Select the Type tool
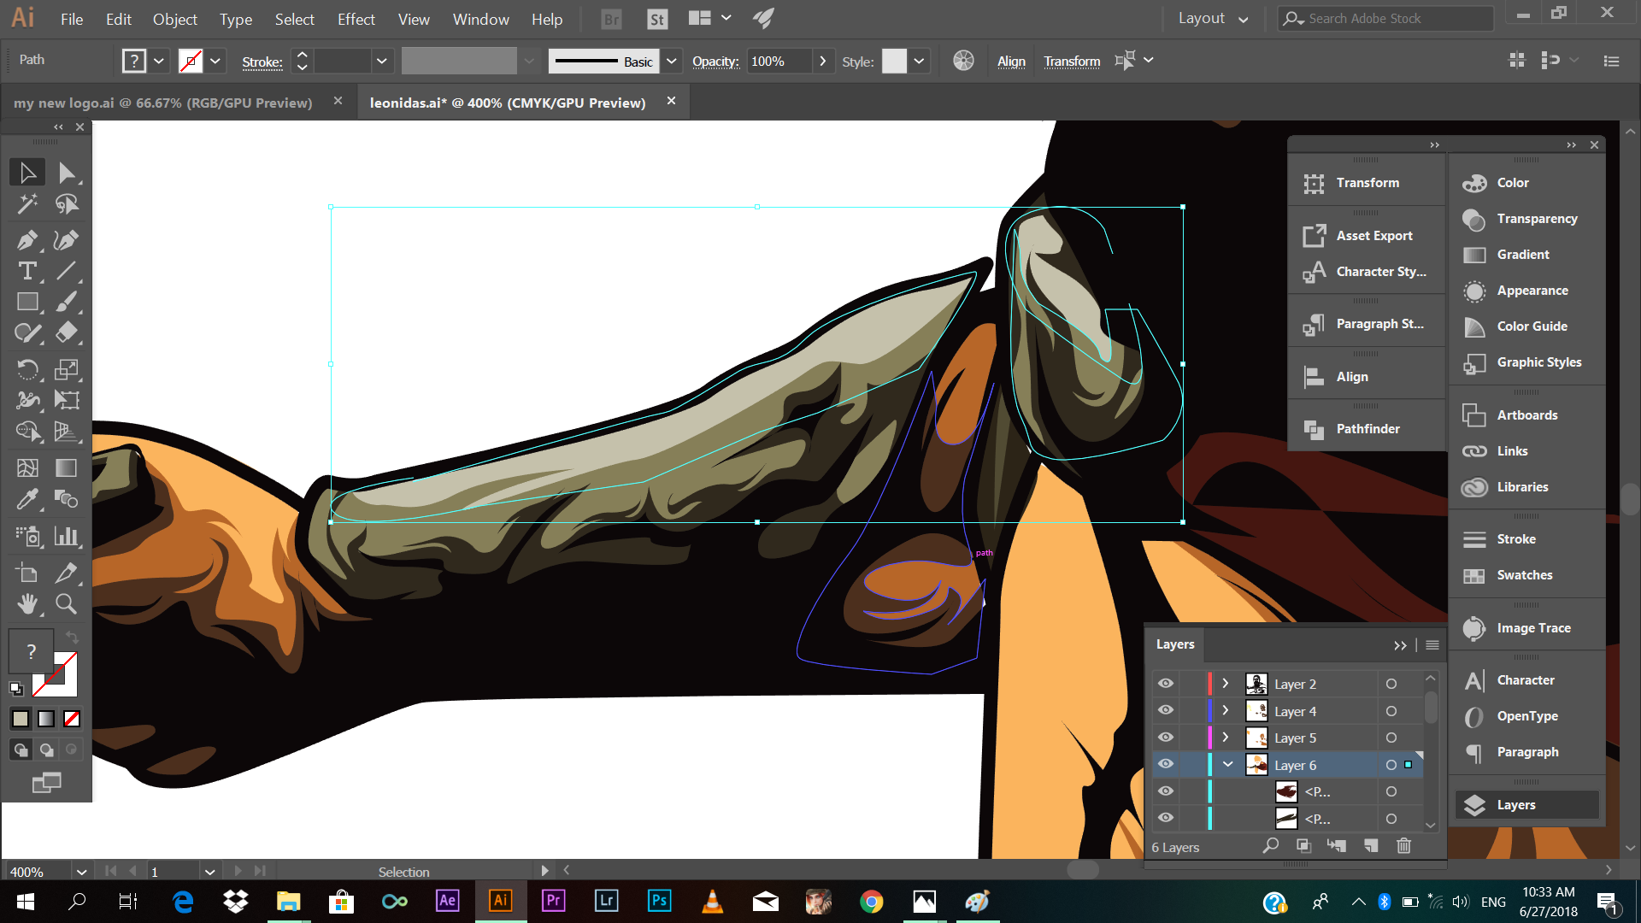This screenshot has height=923, width=1641. 26,272
